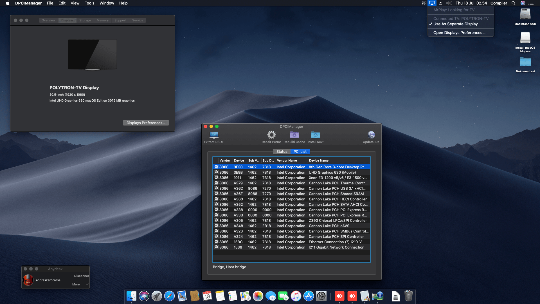Open the Window menu
This screenshot has width=540, height=304.
click(107, 3)
